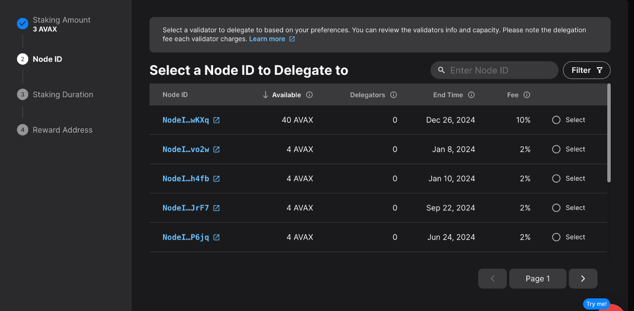Open external link icon for NodeI…P6jq
The image size is (634, 311).
coord(217,237)
